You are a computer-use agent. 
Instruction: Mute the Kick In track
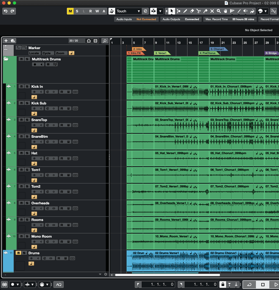pyautogui.click(x=21, y=87)
